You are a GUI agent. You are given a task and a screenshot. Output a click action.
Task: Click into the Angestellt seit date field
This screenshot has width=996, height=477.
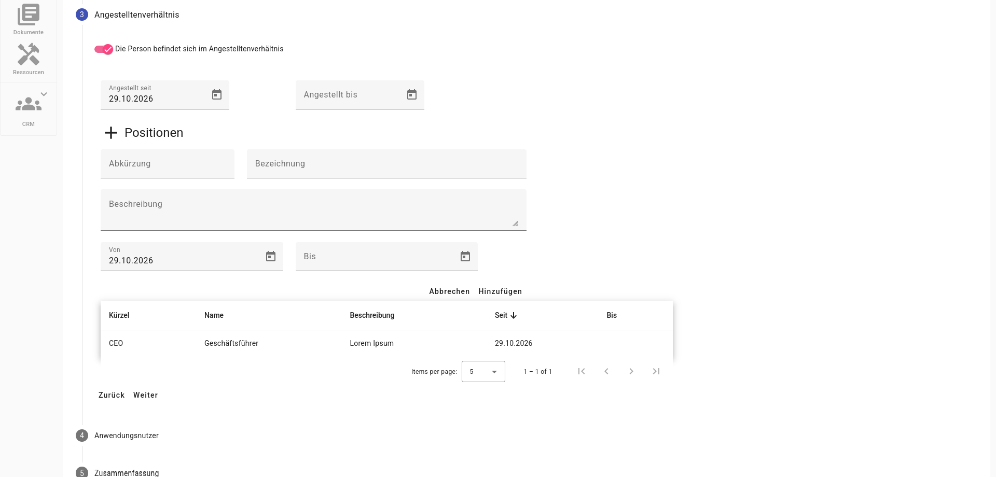(x=165, y=95)
